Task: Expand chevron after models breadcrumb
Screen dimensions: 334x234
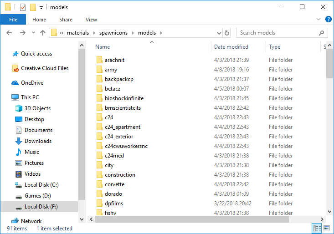Action: tap(161, 33)
